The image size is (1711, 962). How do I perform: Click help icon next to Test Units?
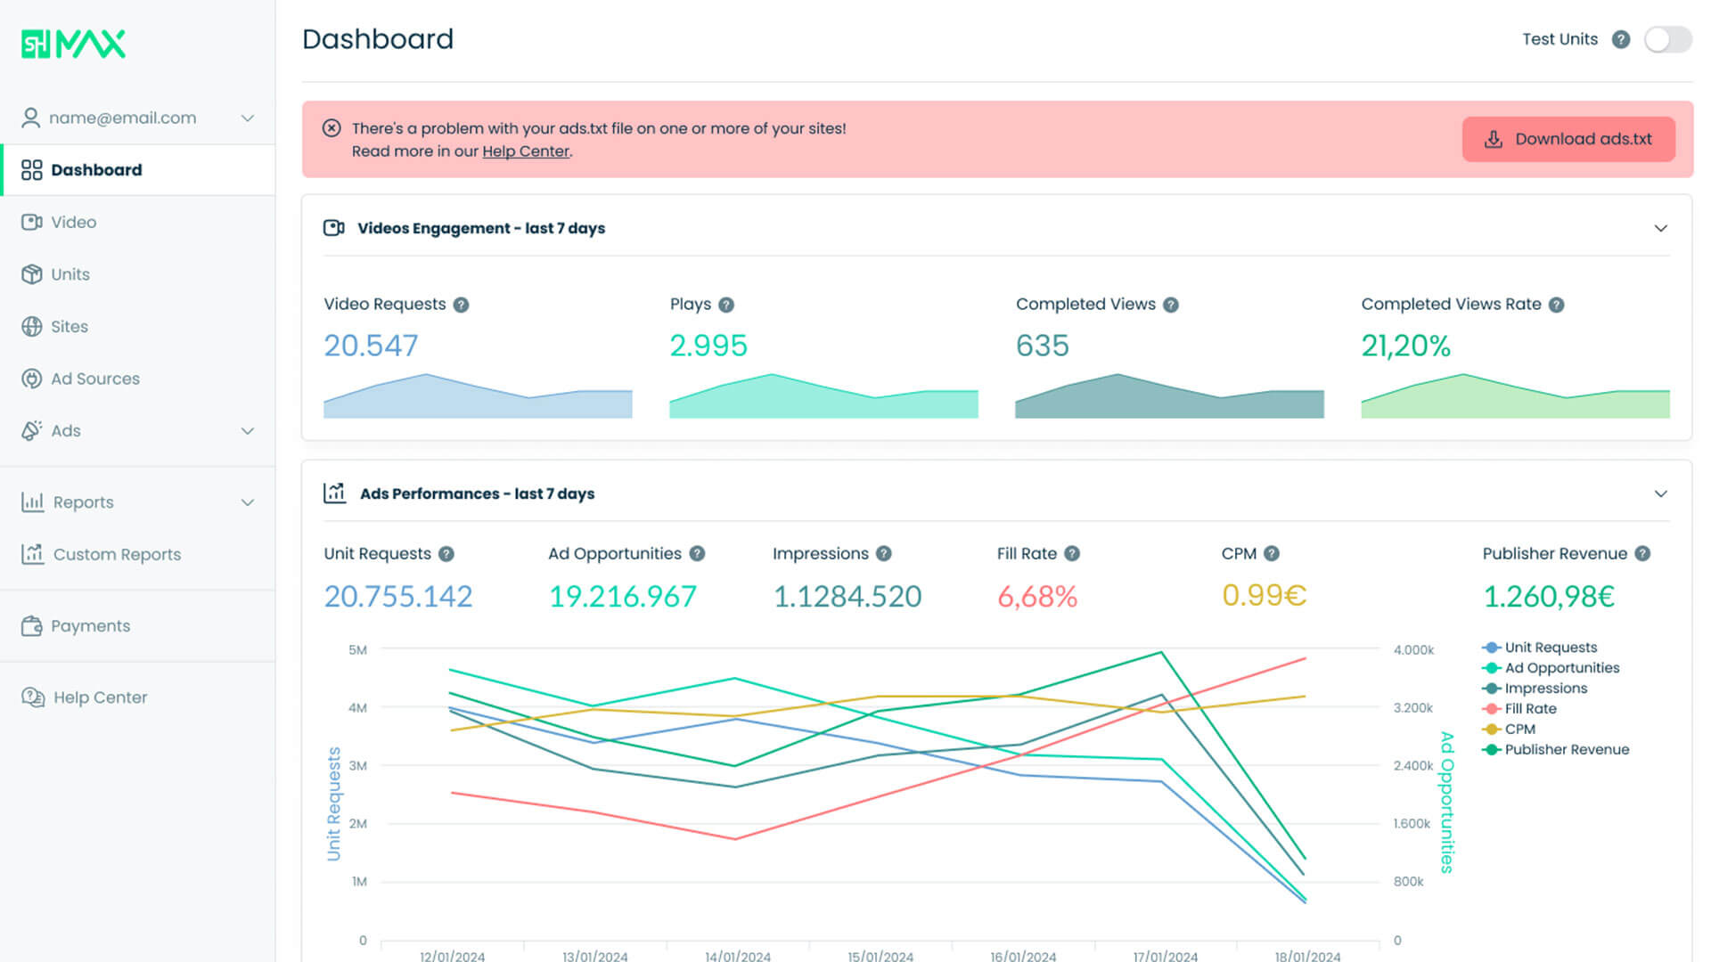pyautogui.click(x=1621, y=39)
